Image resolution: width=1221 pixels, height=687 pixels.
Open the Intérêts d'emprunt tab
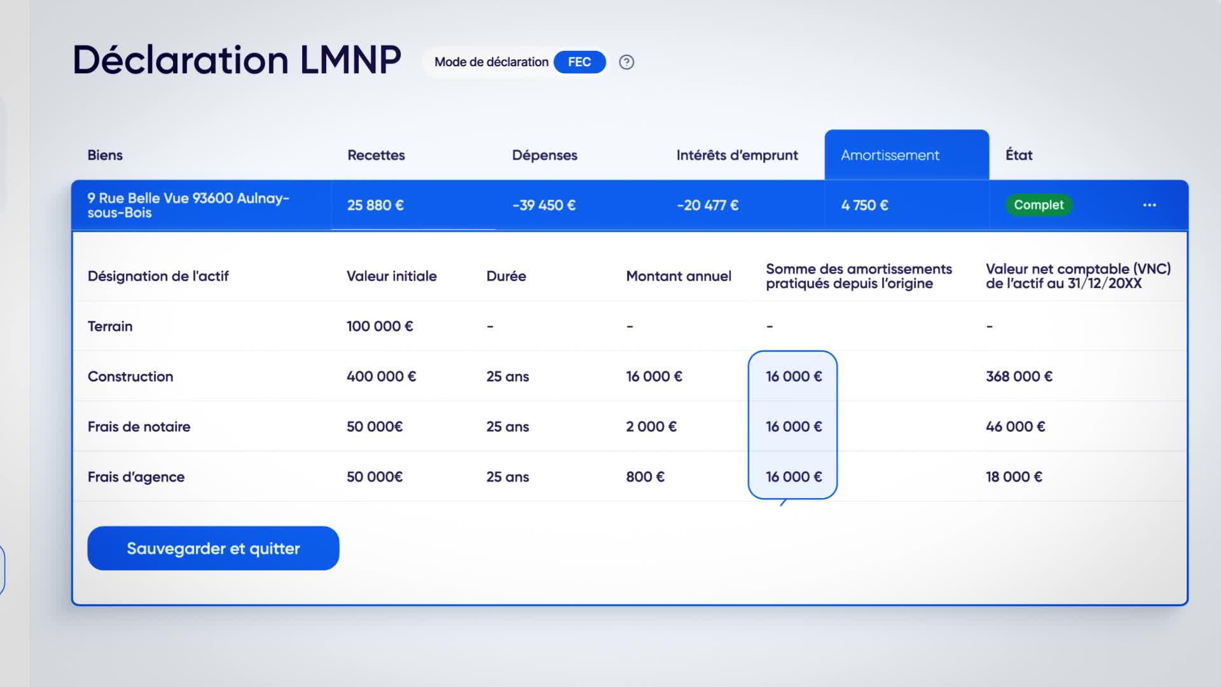[737, 155]
